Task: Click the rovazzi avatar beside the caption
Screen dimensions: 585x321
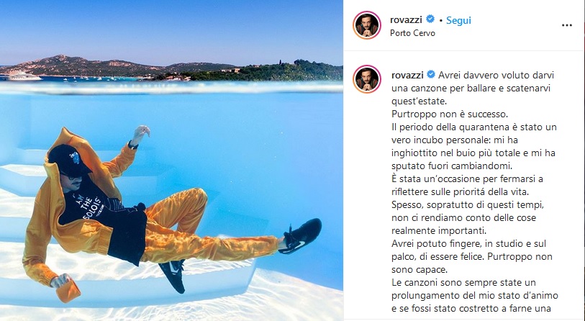Action: click(367, 79)
